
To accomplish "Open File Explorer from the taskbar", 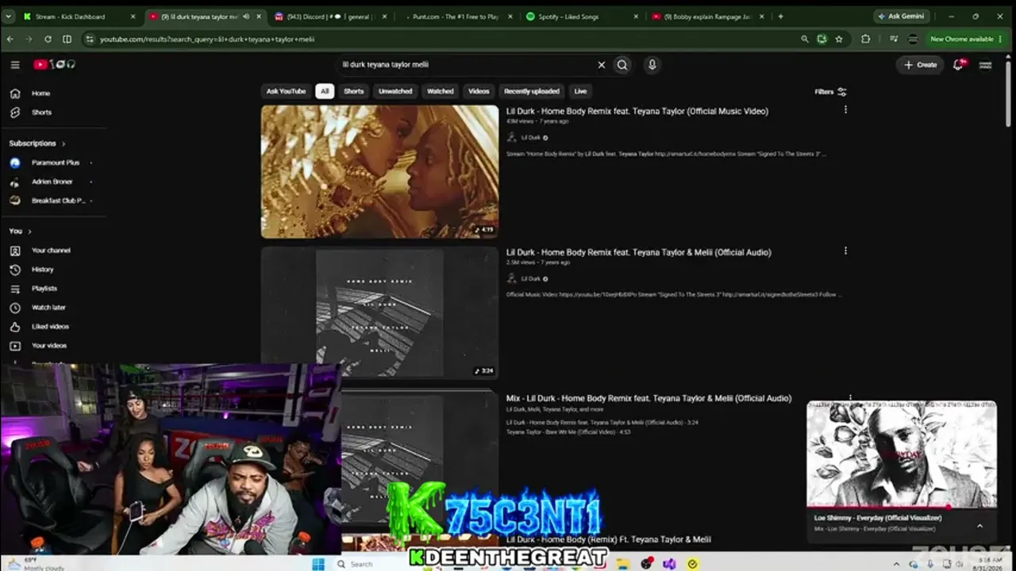I will pyautogui.click(x=625, y=564).
